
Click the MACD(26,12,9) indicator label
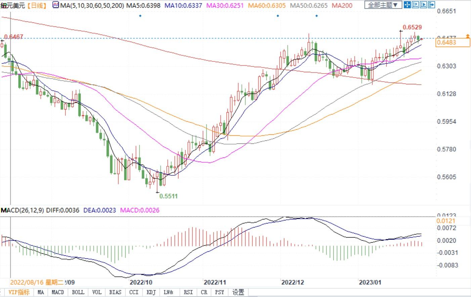click(22, 210)
